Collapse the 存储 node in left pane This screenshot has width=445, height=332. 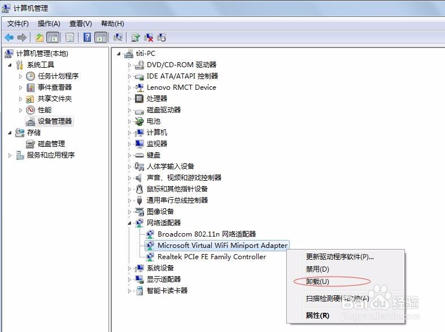[x=10, y=133]
